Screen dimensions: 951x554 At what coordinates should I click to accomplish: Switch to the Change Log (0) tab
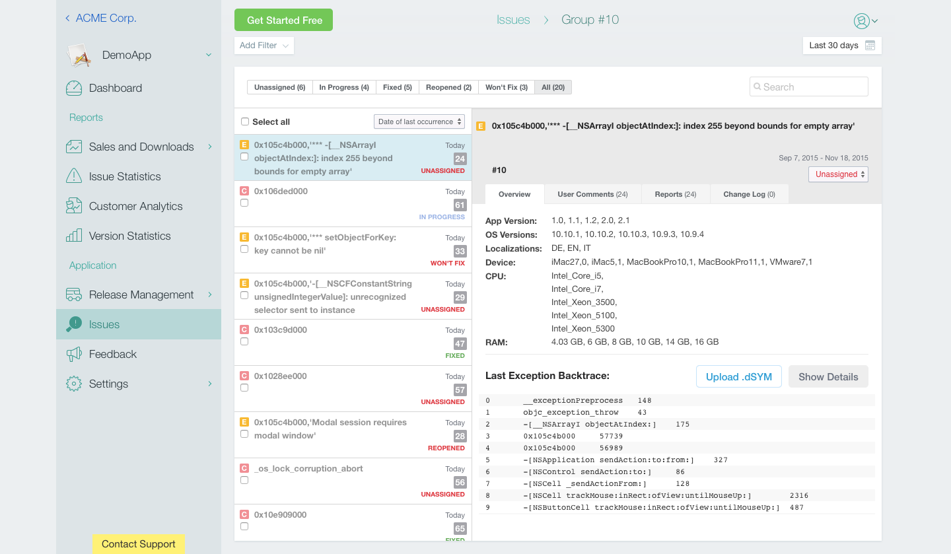click(x=750, y=194)
